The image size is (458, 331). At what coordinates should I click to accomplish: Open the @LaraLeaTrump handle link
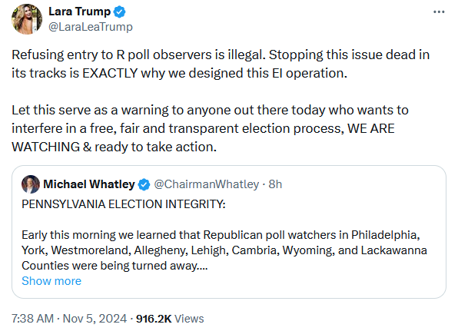(x=91, y=27)
